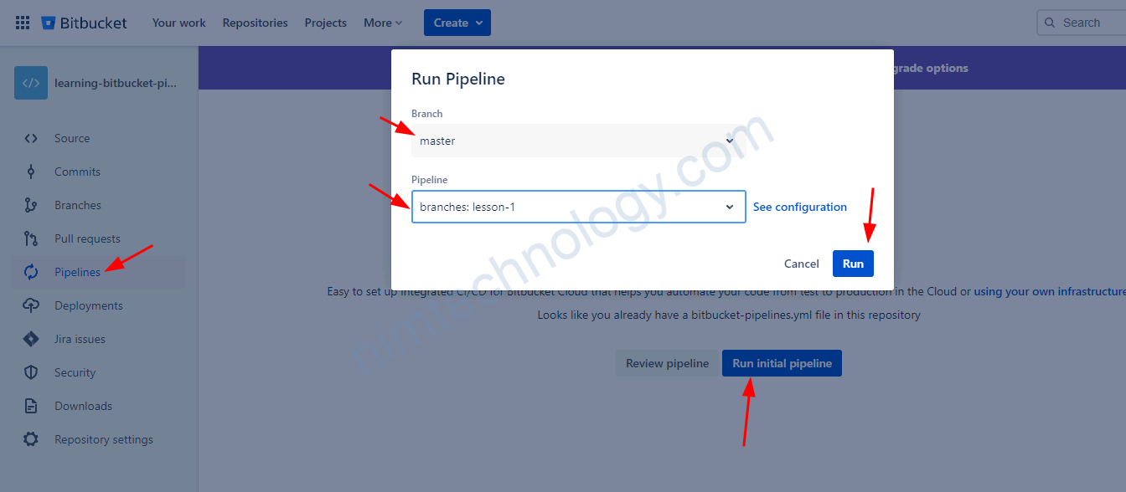Image resolution: width=1126 pixels, height=492 pixels.
Task: Open Repository settings gear icon
Action: 31,439
